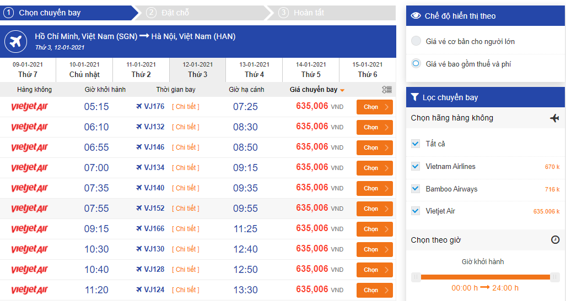Choose the 09:15 flight with Chọn

pyautogui.click(x=375, y=229)
